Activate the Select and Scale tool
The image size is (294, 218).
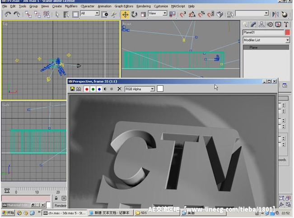143,14
